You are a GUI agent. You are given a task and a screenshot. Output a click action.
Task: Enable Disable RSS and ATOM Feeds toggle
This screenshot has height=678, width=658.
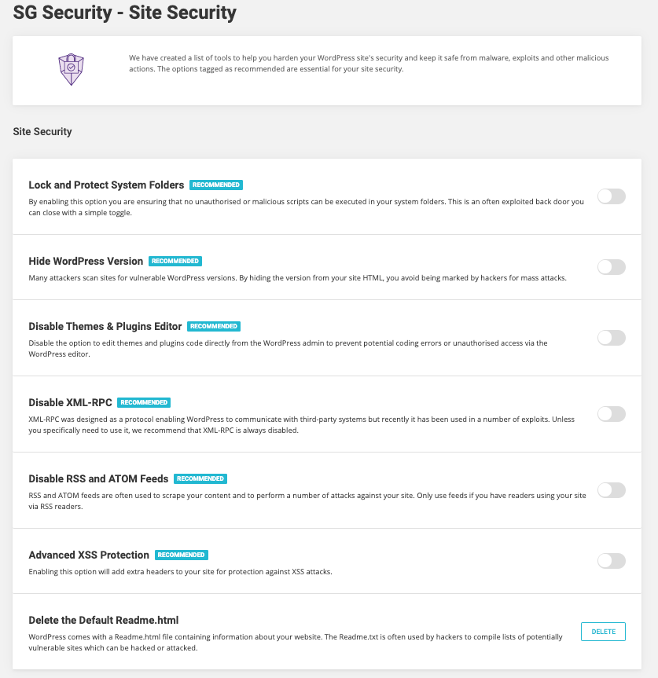coord(611,490)
